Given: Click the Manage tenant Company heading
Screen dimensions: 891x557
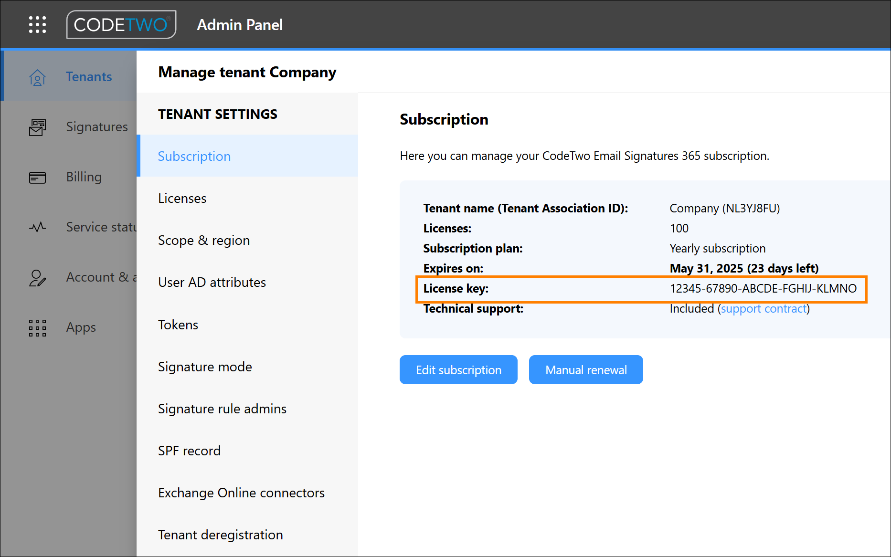Looking at the screenshot, I should coord(247,72).
